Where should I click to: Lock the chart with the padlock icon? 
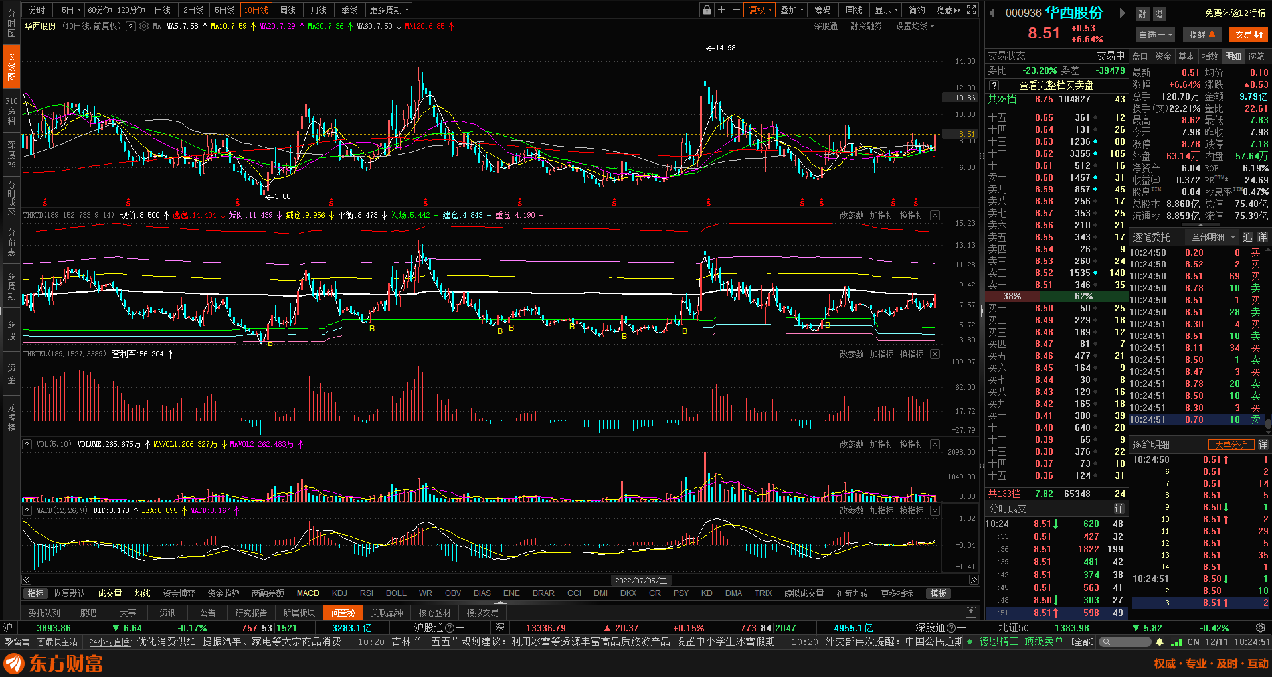(707, 10)
